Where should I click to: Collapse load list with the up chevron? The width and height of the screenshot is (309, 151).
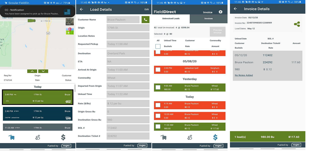click(x=32, y=71)
